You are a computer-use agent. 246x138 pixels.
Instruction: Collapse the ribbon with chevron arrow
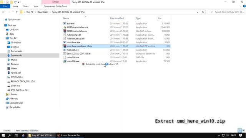point(240,6)
